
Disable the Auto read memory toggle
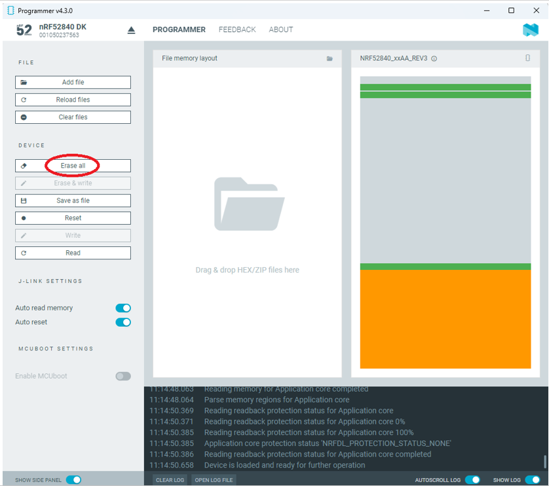123,308
